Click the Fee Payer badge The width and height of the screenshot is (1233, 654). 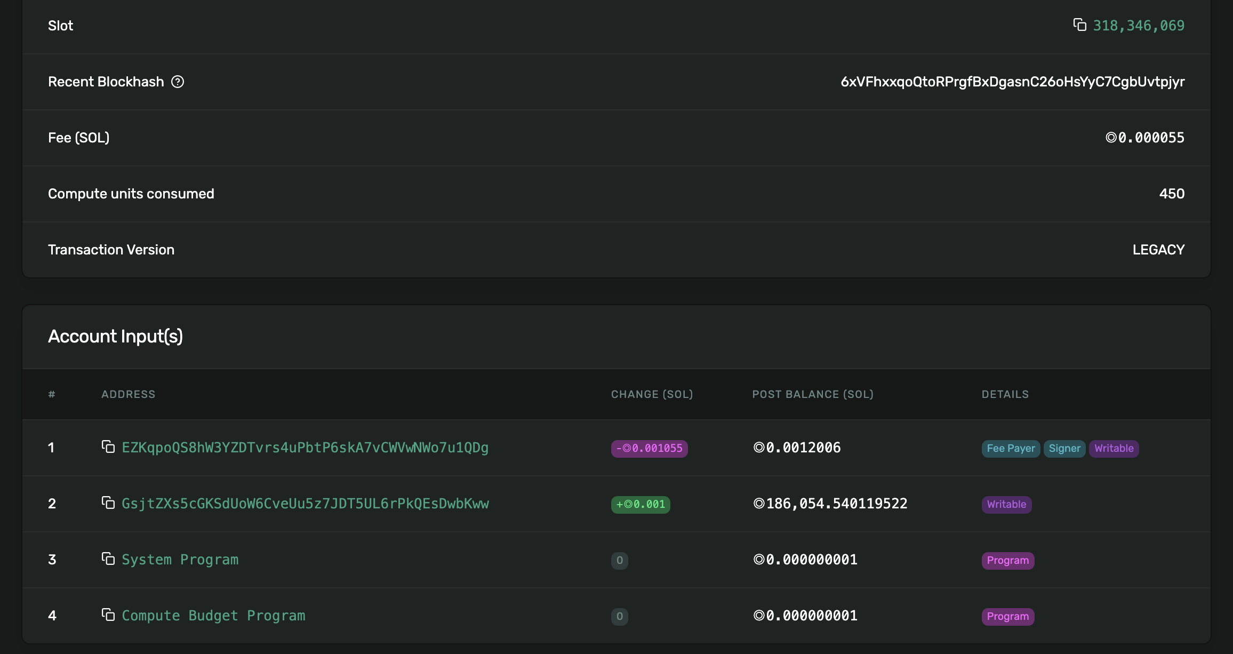point(1011,449)
